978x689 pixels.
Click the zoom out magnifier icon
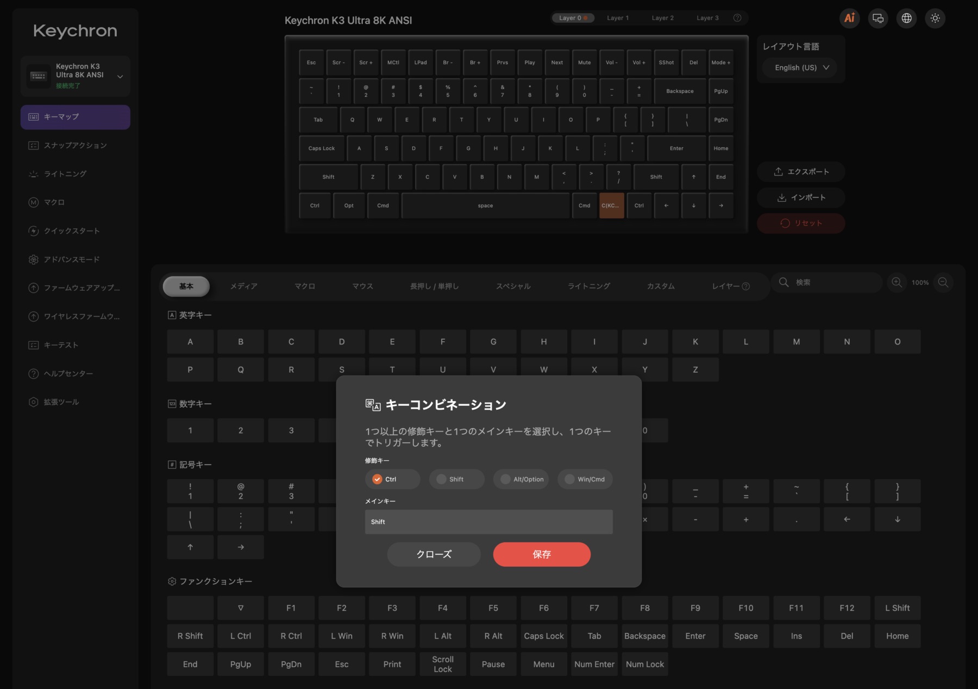tap(944, 283)
